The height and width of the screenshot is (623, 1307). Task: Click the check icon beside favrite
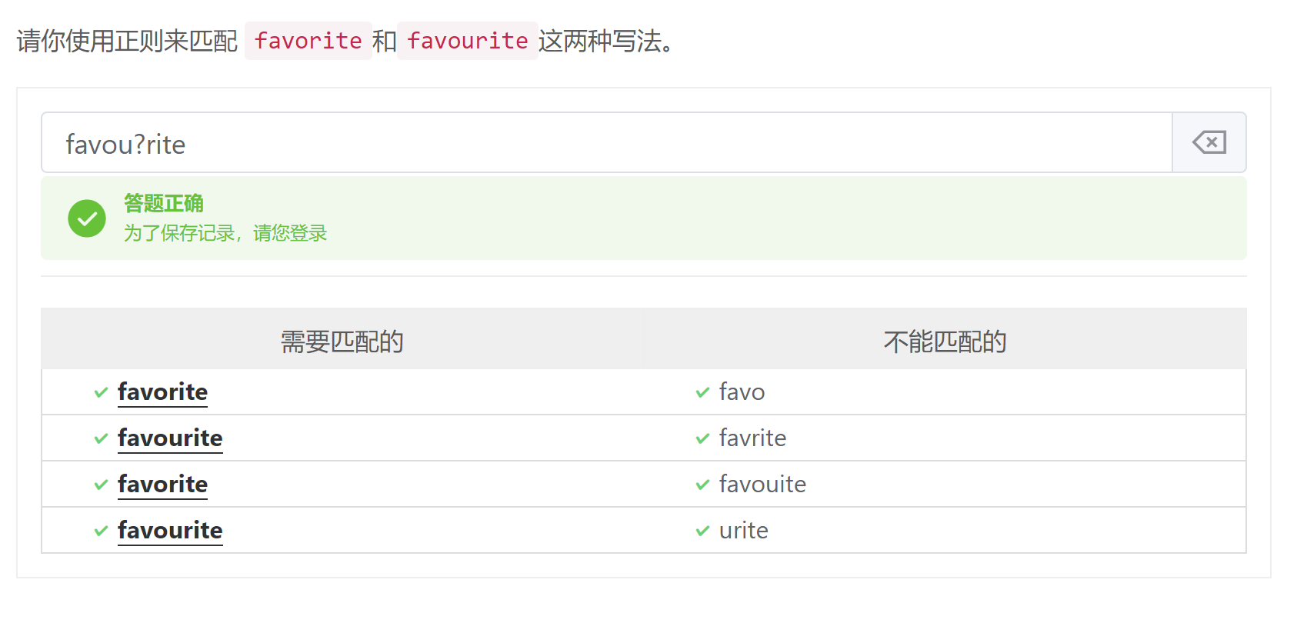point(702,438)
